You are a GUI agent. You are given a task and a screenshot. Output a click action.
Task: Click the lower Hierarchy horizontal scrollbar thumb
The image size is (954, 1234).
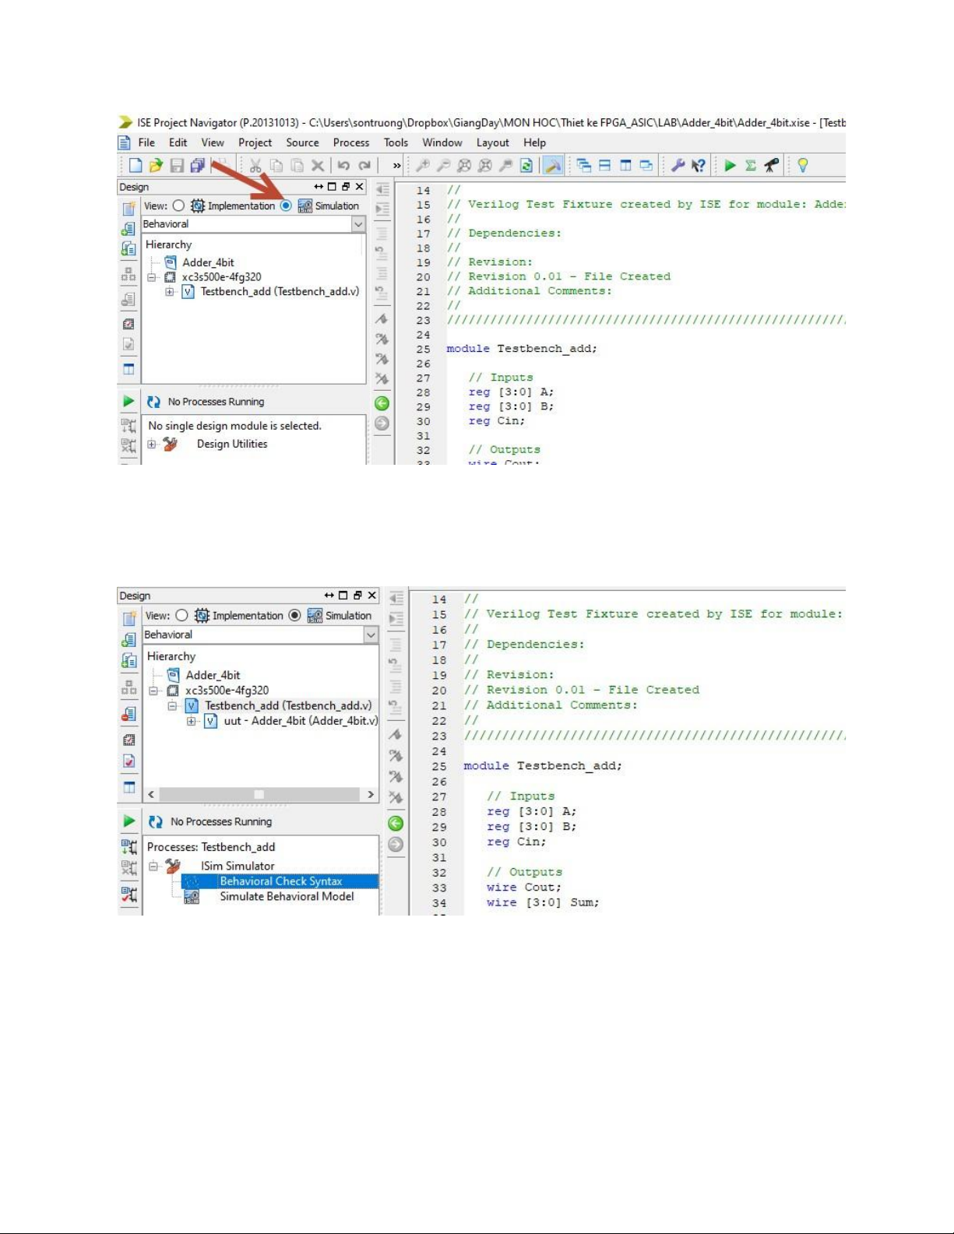(x=259, y=794)
